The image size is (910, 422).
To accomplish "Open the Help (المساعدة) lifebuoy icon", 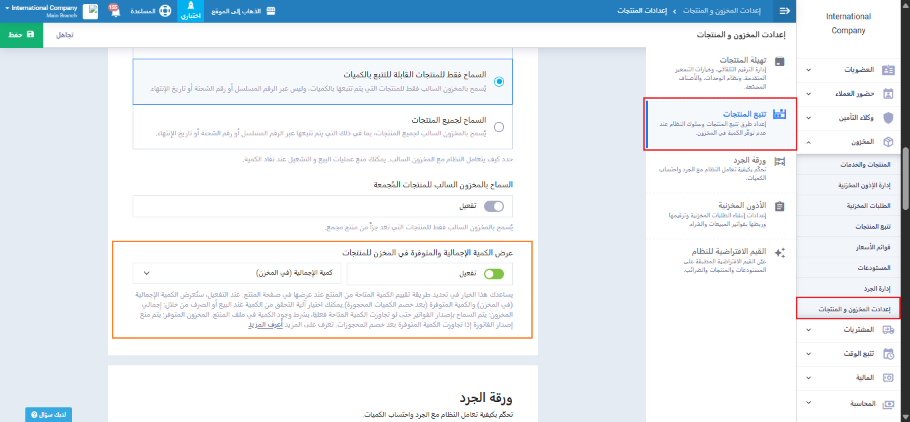I will (x=165, y=11).
